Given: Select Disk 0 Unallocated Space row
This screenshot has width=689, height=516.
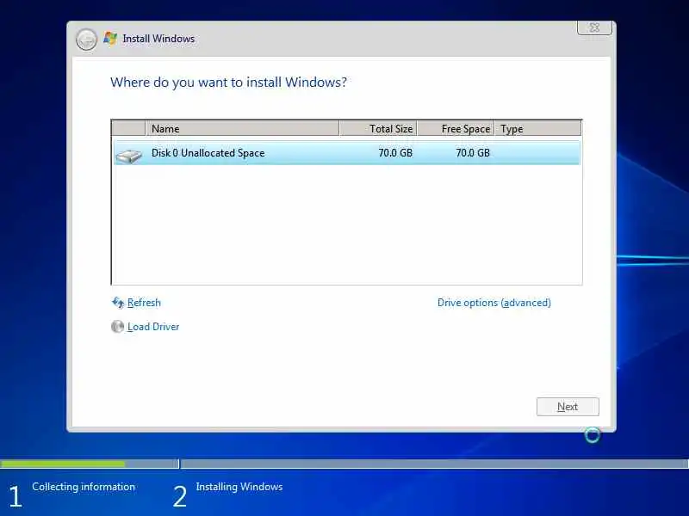Looking at the screenshot, I should 347,153.
